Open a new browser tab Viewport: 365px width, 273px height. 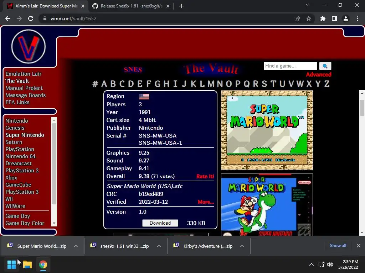181,6
